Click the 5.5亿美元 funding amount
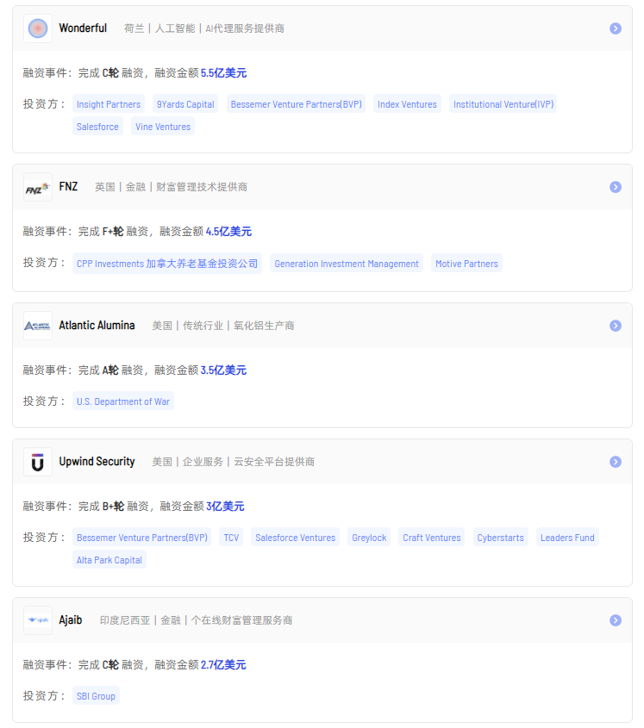 (x=223, y=73)
